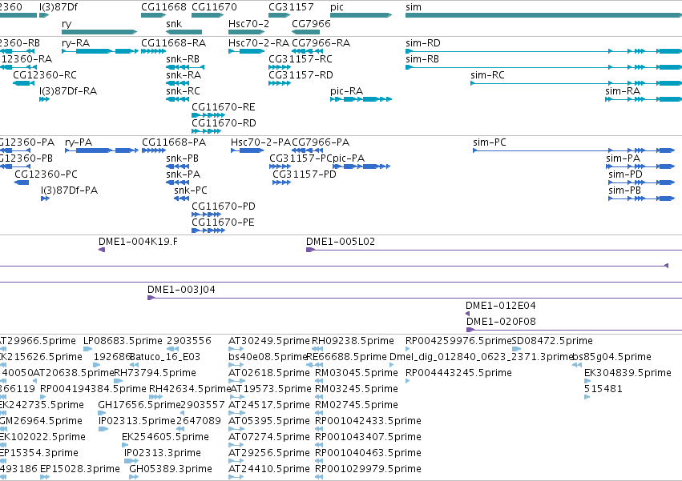Select the CG11668 gene arrow
This screenshot has width=682, height=481.
[154, 15]
